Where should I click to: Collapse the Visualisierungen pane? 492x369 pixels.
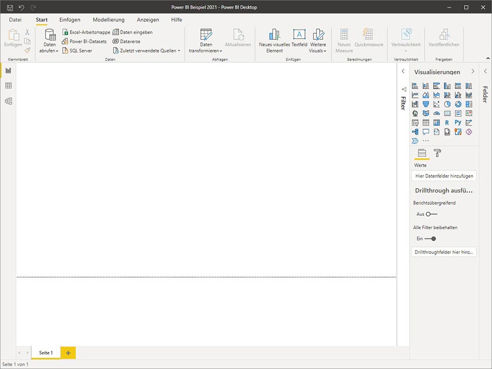click(x=473, y=71)
